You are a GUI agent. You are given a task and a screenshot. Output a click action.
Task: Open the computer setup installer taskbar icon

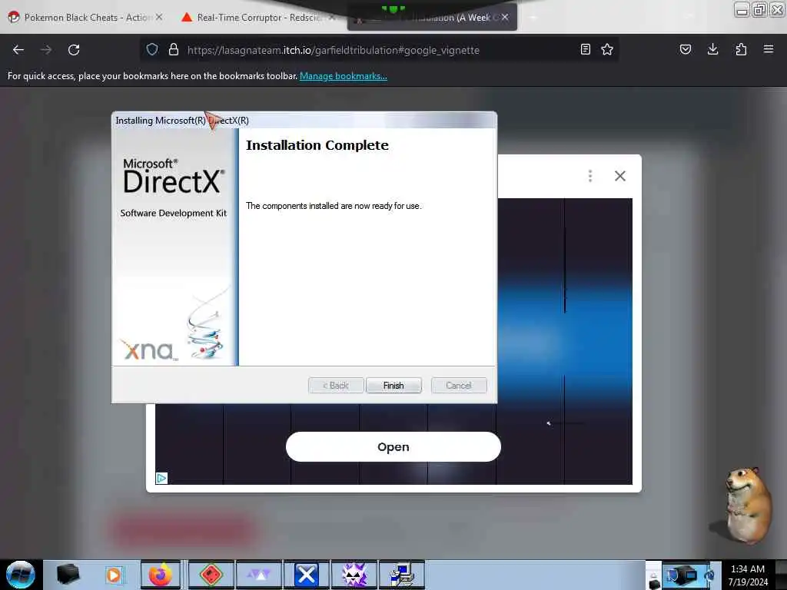(402, 575)
